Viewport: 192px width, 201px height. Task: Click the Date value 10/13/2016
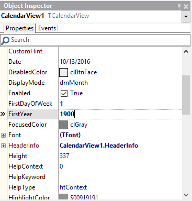pyautogui.click(x=75, y=62)
